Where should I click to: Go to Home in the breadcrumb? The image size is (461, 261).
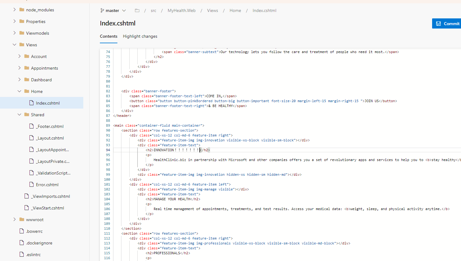(235, 10)
